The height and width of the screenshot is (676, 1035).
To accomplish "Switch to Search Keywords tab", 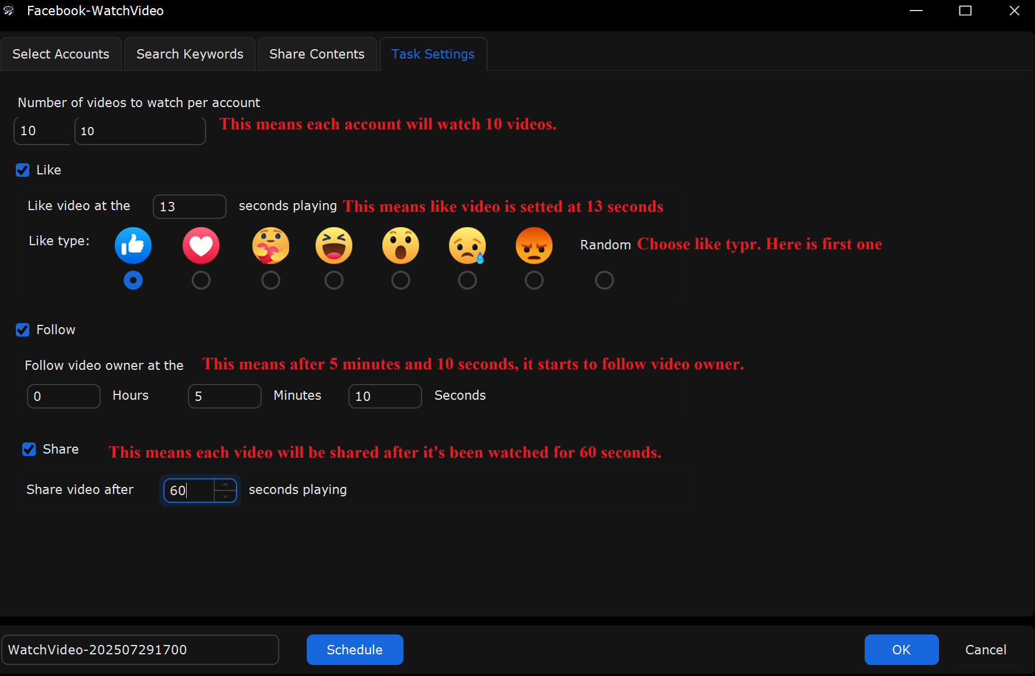I will pyautogui.click(x=190, y=54).
